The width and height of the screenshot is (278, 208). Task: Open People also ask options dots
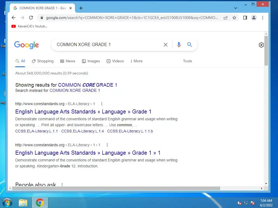(x=62, y=184)
